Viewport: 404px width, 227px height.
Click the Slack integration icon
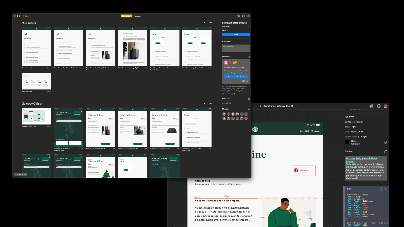pyautogui.click(x=223, y=94)
